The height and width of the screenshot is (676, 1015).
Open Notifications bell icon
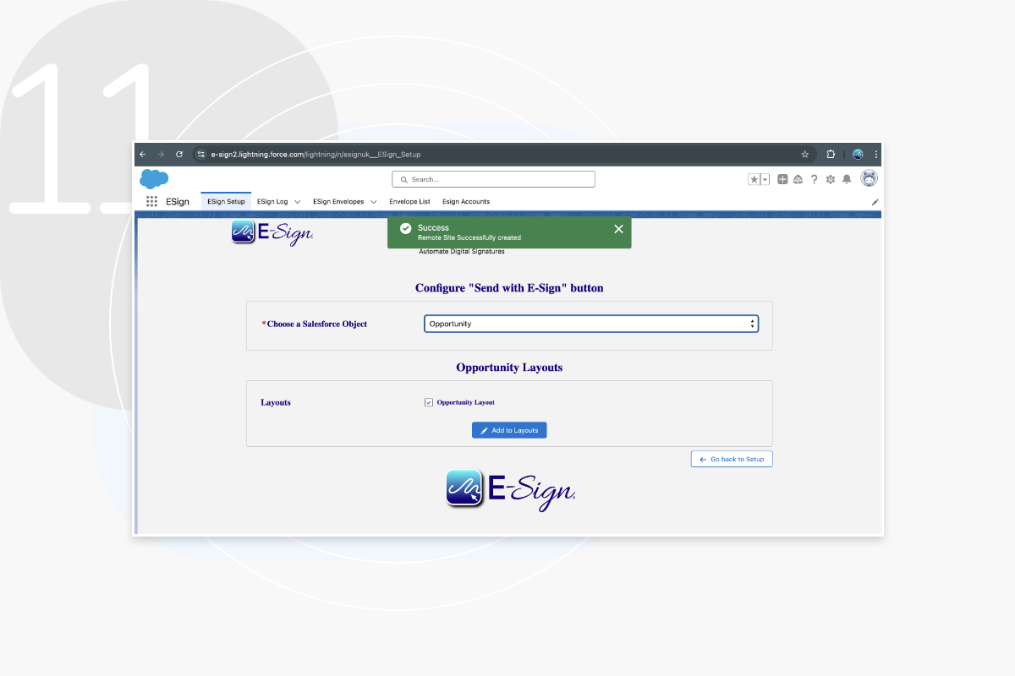847,179
